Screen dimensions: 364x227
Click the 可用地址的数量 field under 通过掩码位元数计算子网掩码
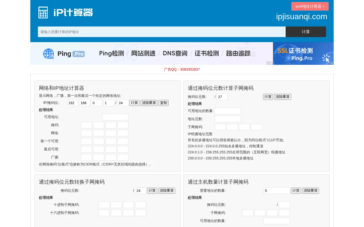point(228,111)
